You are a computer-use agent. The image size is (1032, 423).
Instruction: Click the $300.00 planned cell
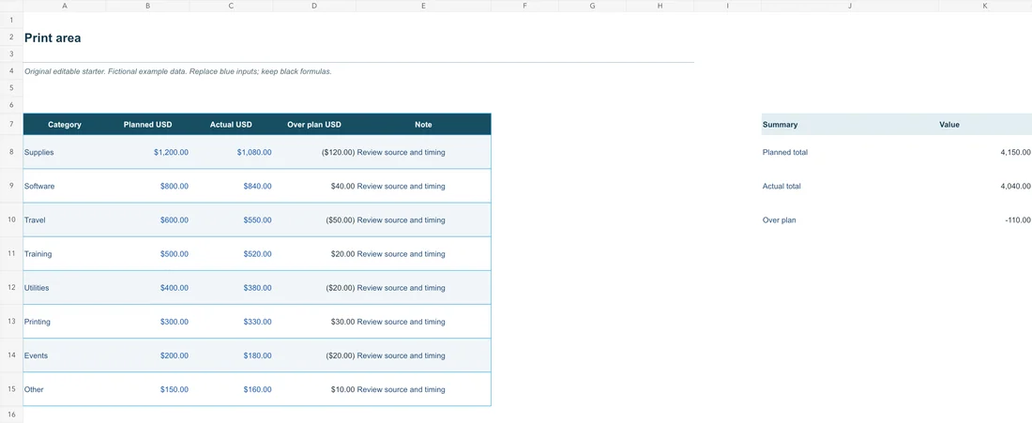147,322
